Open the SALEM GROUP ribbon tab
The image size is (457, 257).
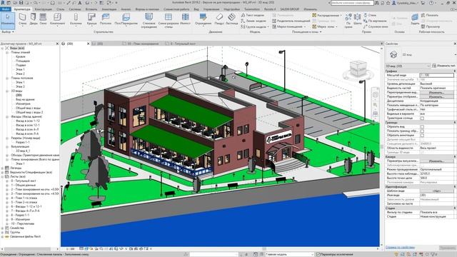point(289,9)
